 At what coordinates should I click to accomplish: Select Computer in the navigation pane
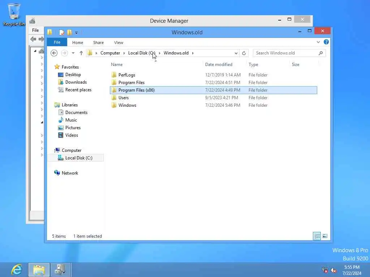[72, 150]
